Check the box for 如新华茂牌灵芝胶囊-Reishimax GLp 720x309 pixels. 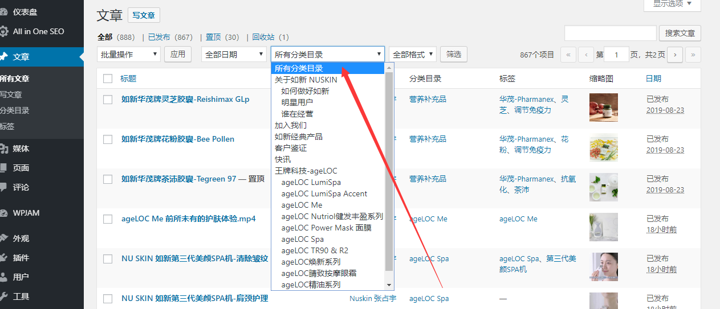pos(108,100)
